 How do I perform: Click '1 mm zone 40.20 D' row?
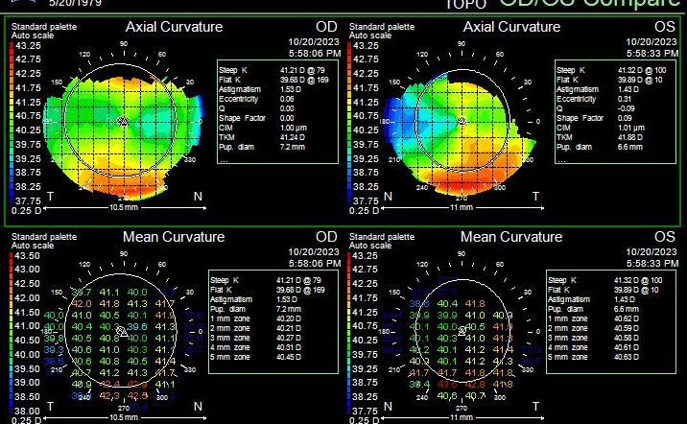click(x=255, y=318)
